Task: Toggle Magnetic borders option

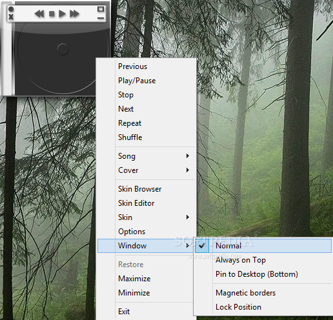Action: click(x=263, y=293)
